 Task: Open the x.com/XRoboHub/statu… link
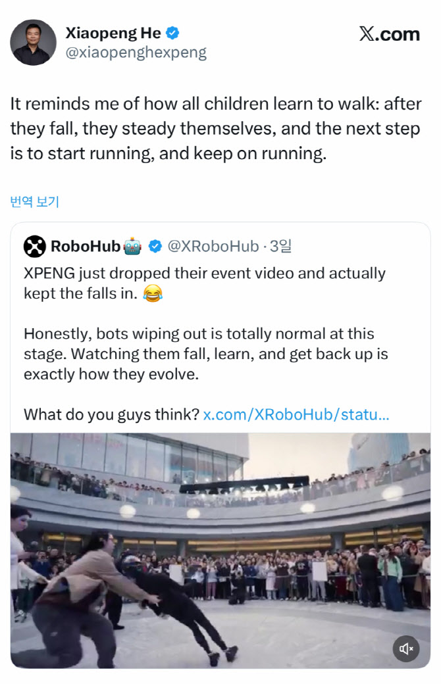coord(296,415)
